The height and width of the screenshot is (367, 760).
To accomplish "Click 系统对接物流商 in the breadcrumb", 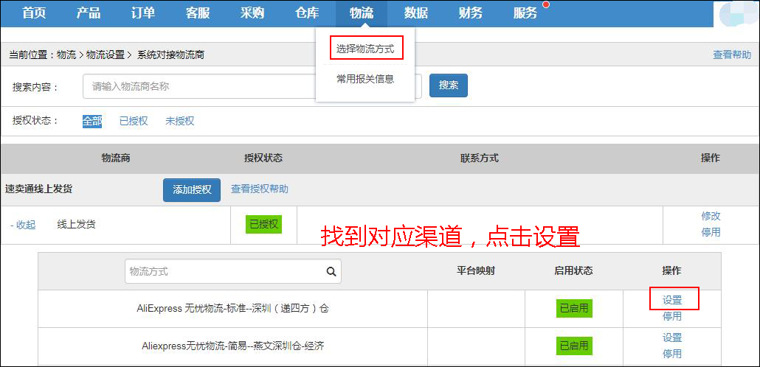I will click(x=170, y=55).
